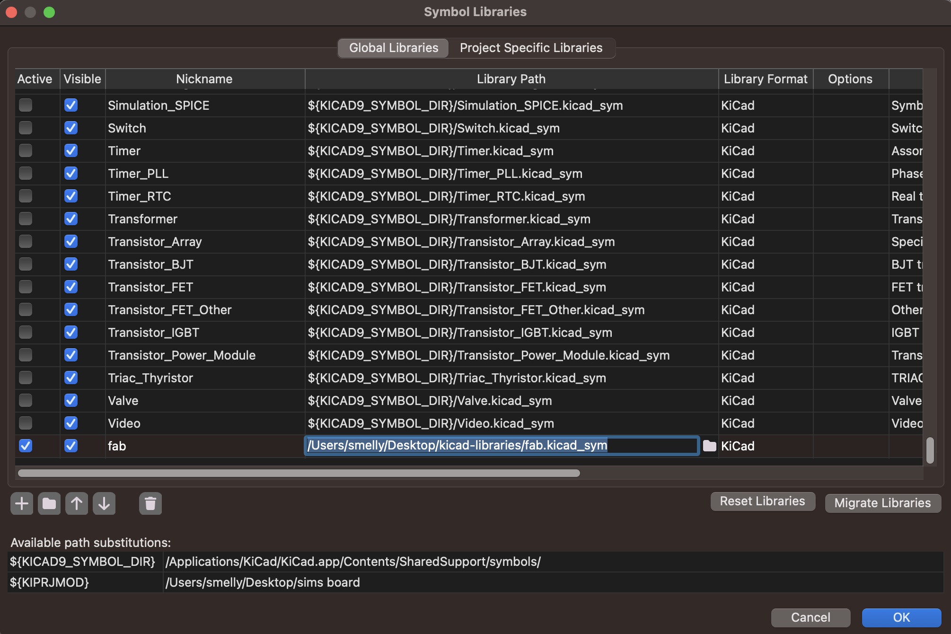The width and height of the screenshot is (951, 634).
Task: Click the horizontal scrollbar of library table
Action: [299, 473]
